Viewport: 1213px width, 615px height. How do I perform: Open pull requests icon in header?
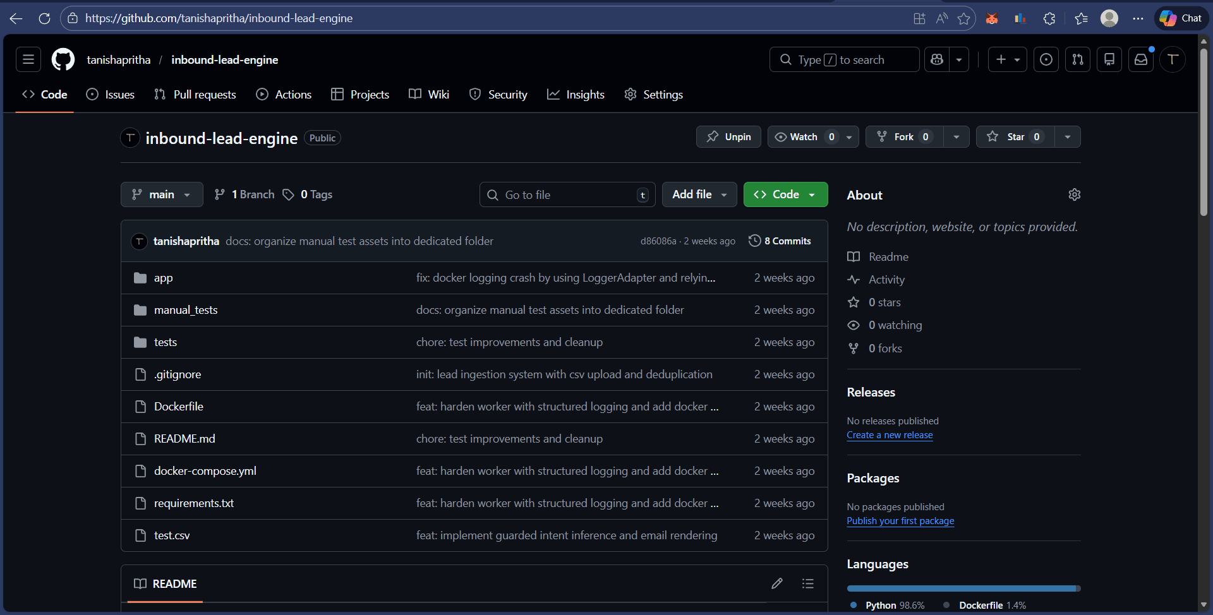[x=1078, y=59]
